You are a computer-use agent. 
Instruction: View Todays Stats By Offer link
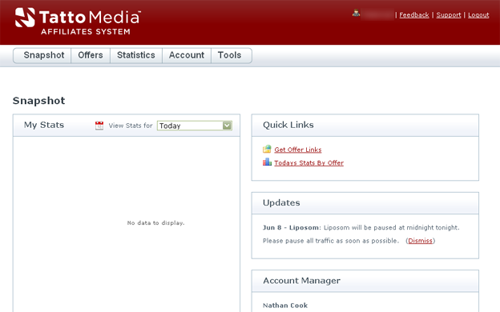[x=308, y=162]
